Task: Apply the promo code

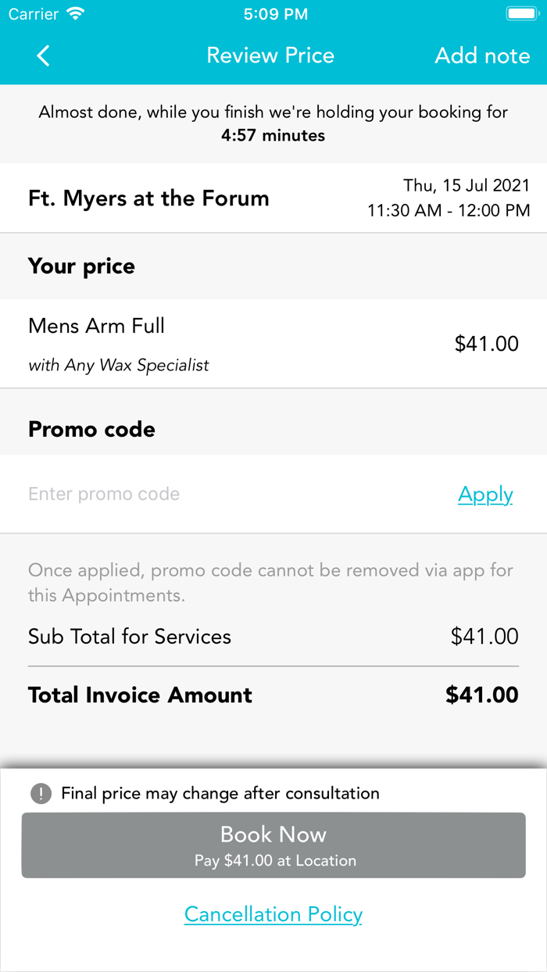Action: [x=485, y=495]
